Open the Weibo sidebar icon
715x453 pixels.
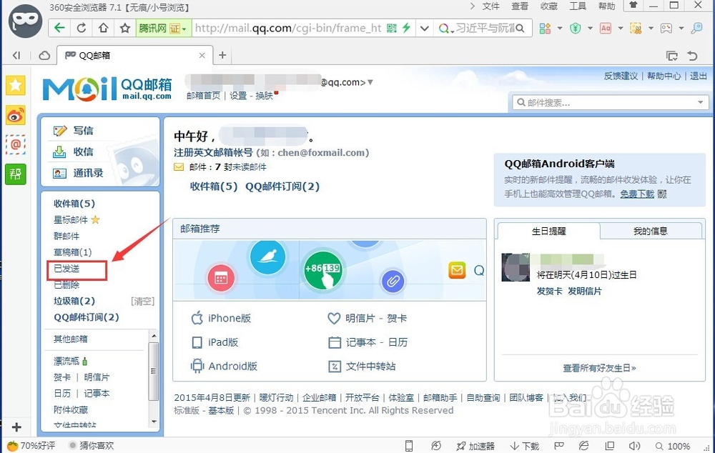tap(16, 115)
